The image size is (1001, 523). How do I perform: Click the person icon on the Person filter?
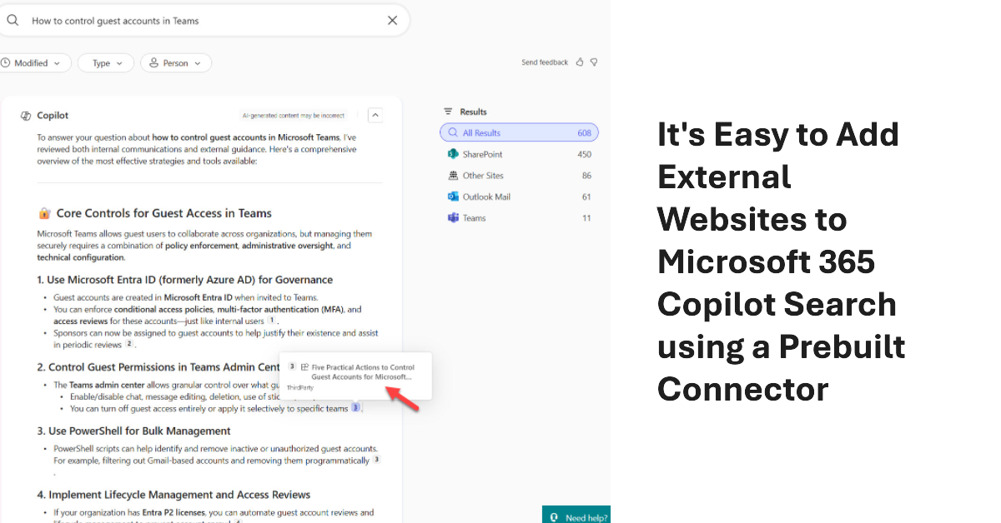pos(153,62)
